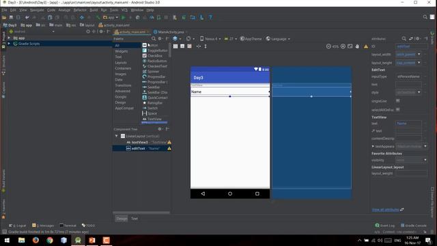Click the View all attributes link
Image resolution: width=437 pixels, height=246 pixels.
[x=385, y=210]
